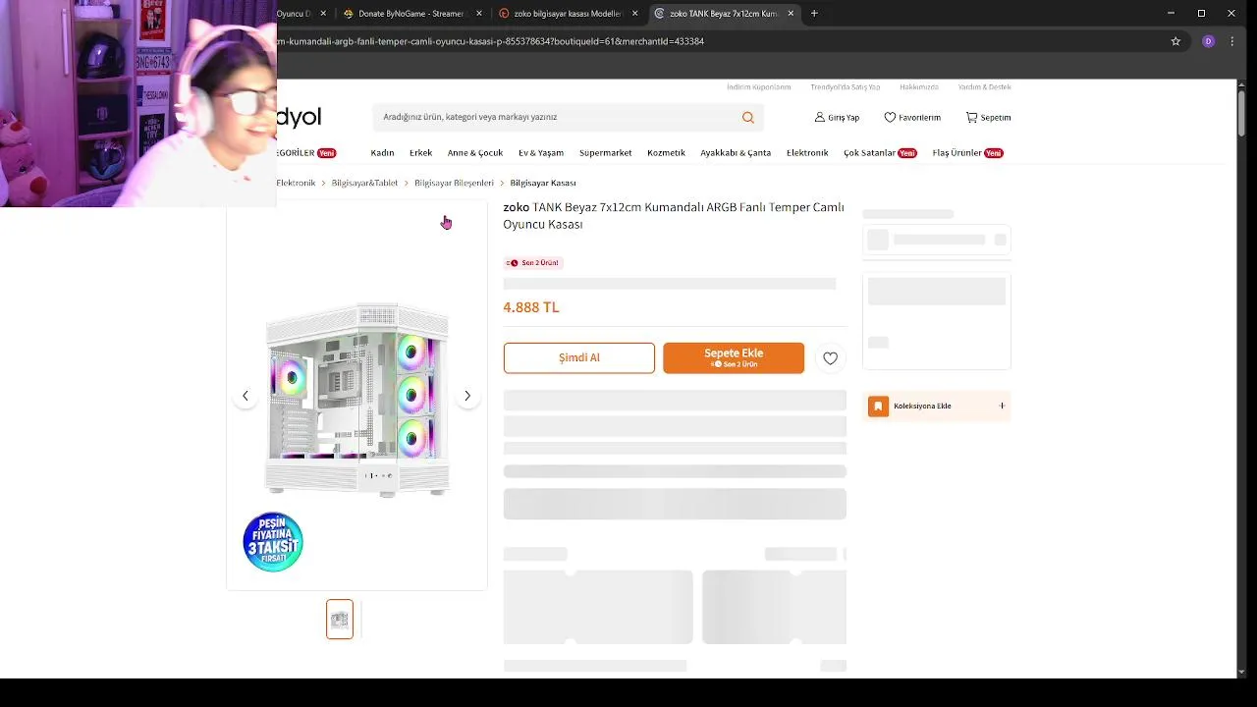The height and width of the screenshot is (707, 1257).
Task: Click the plus icon on Koleksiyona Ekle
Action: (x=1002, y=406)
